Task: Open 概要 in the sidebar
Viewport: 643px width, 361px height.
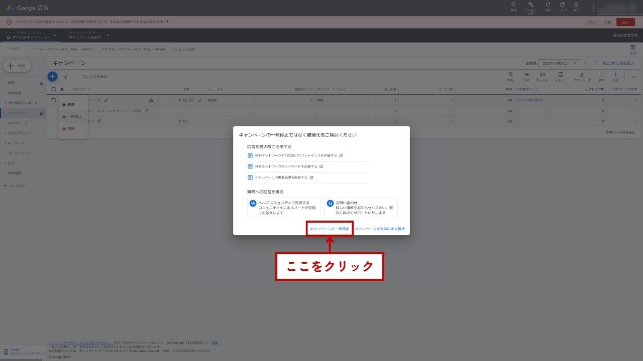Action: point(12,83)
